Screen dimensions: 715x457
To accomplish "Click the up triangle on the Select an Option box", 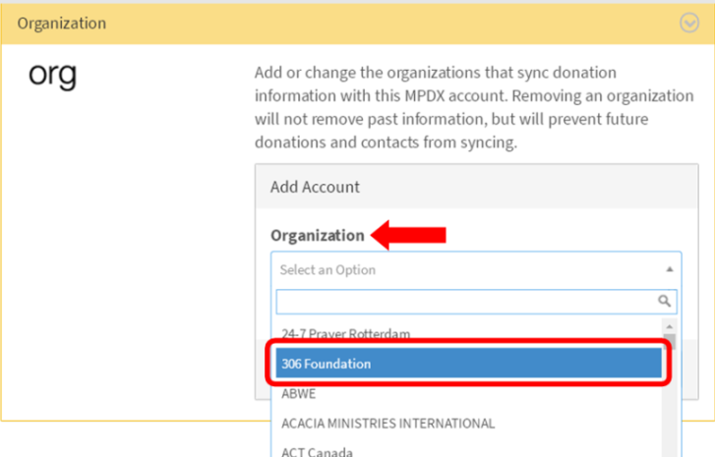I will click(669, 269).
